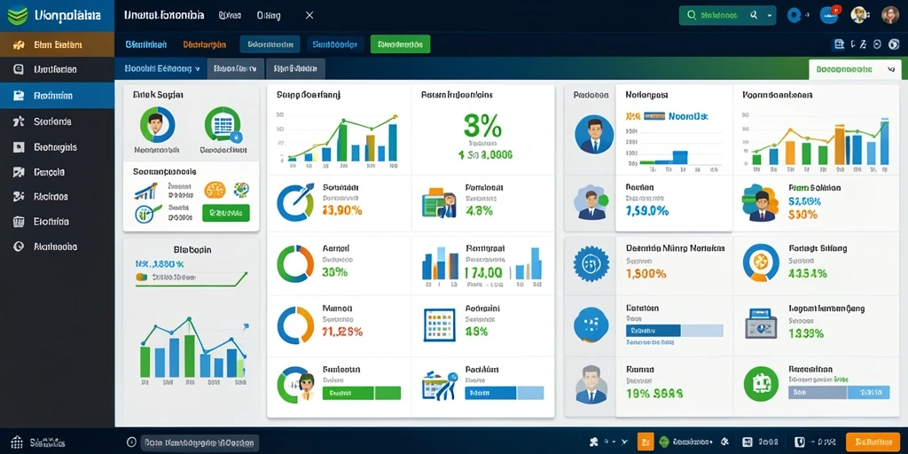908x454 pixels.
Task: Click the blue target-with-arrow icon card
Action: pyautogui.click(x=295, y=202)
